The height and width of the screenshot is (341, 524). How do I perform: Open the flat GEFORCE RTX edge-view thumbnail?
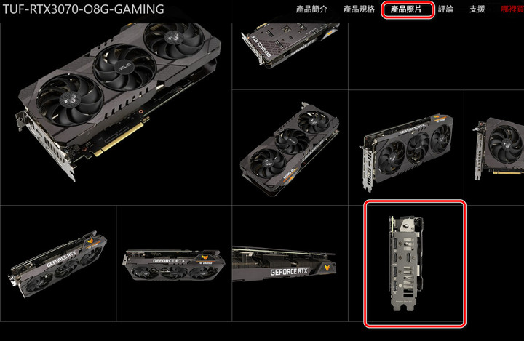tap(174, 263)
